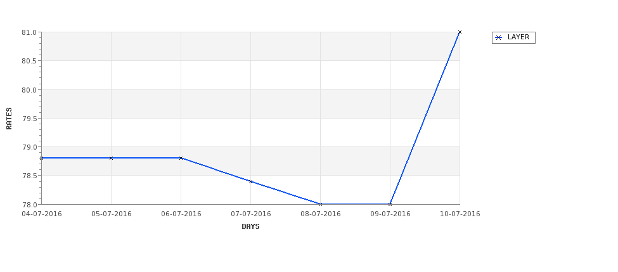Click the DAYS axis title
This screenshot has width=618, height=272.
tap(250, 226)
